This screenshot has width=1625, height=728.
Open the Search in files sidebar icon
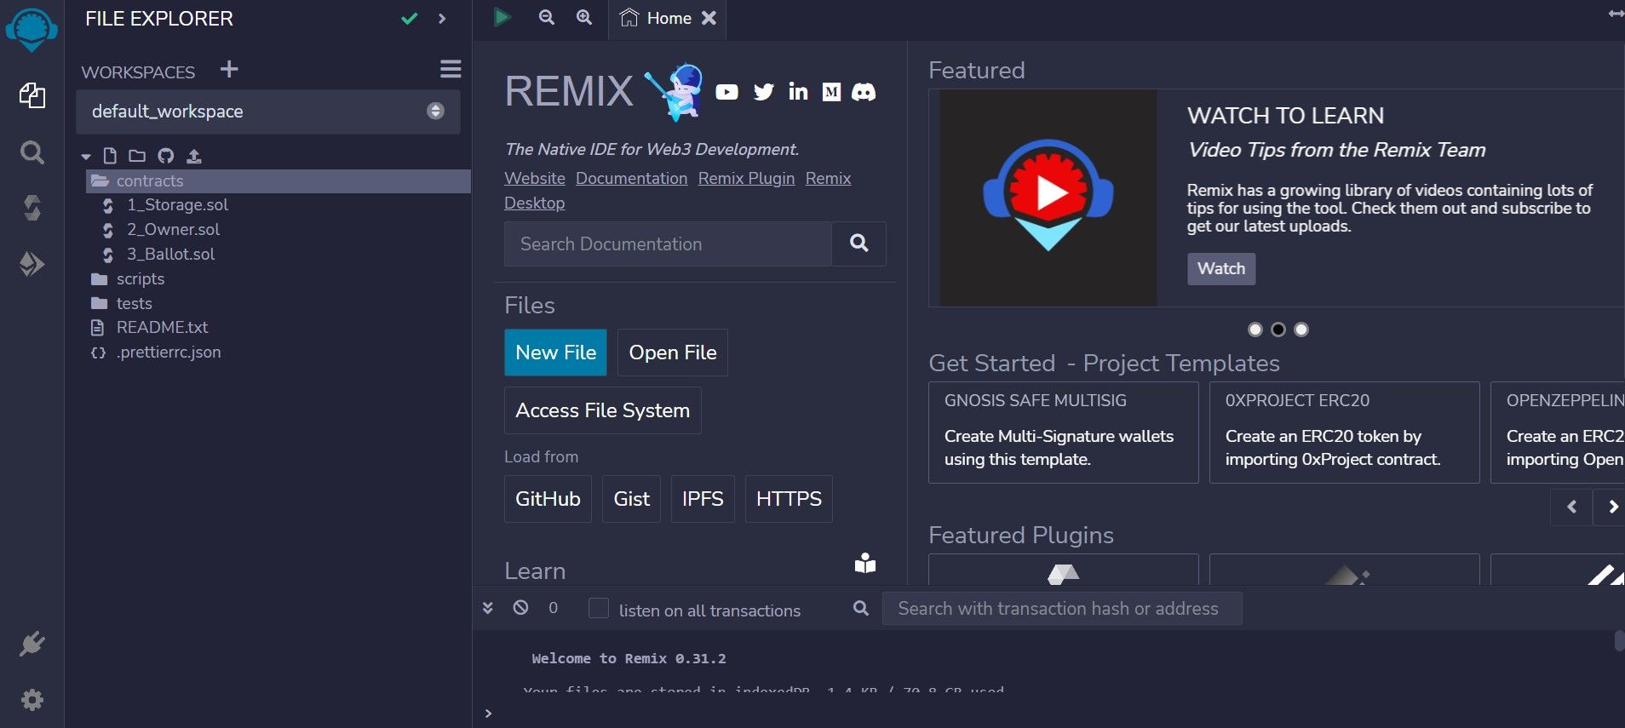click(32, 153)
